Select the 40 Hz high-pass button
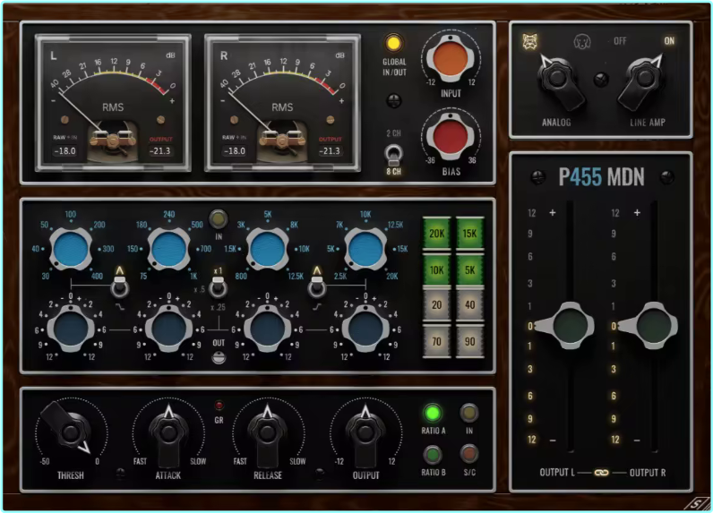This screenshot has height=513, width=713. point(469,305)
